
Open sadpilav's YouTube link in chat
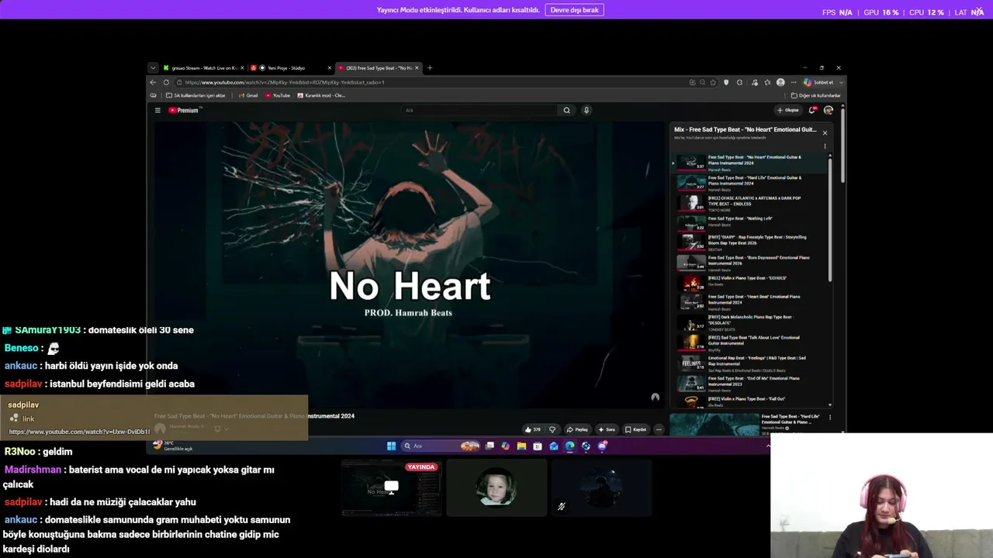(x=79, y=432)
